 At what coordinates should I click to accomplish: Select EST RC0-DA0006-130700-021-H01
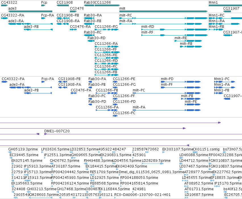[x=115, y=198]
